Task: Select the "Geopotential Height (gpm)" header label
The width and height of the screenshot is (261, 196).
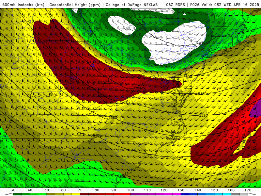Action: [x=75, y=5]
